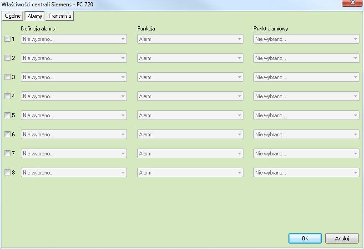Screen dimensions: 364x249
Task: Check the box for alarm 8
Action: 7,173
